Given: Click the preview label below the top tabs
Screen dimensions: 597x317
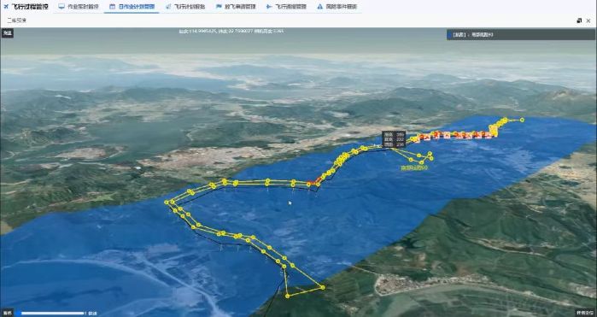Looking at the screenshot, I should 17,21.
